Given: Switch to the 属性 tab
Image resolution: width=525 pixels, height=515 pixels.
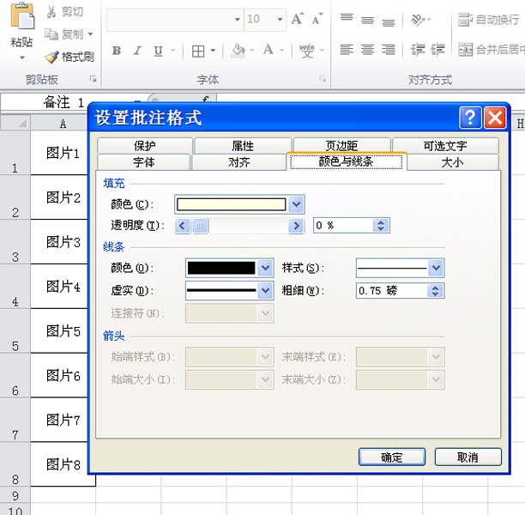Looking at the screenshot, I should click(243, 146).
